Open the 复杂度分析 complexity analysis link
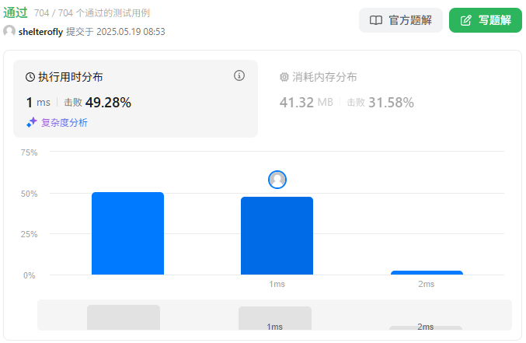The width and height of the screenshot is (526, 343). tap(64, 123)
